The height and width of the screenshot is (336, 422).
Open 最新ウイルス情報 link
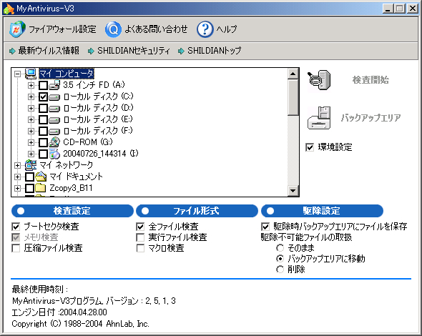(x=49, y=51)
